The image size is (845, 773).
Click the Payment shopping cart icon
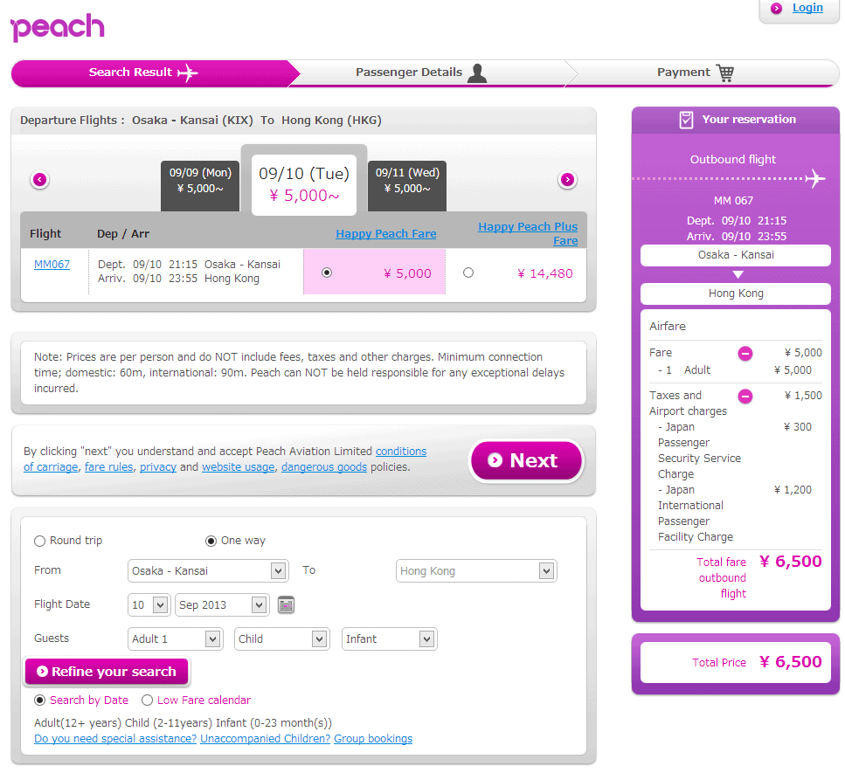724,72
